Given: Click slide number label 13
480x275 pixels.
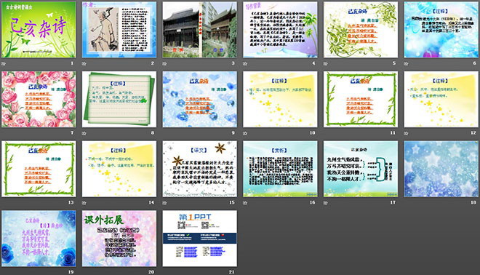Looking at the screenshot, I should coord(71,202).
